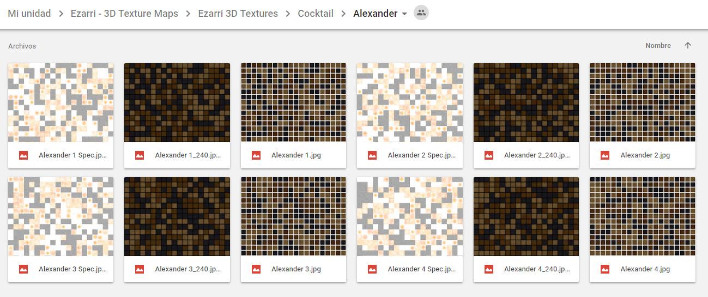Click the image icon of Alexander 4 Spec

pos(372,269)
